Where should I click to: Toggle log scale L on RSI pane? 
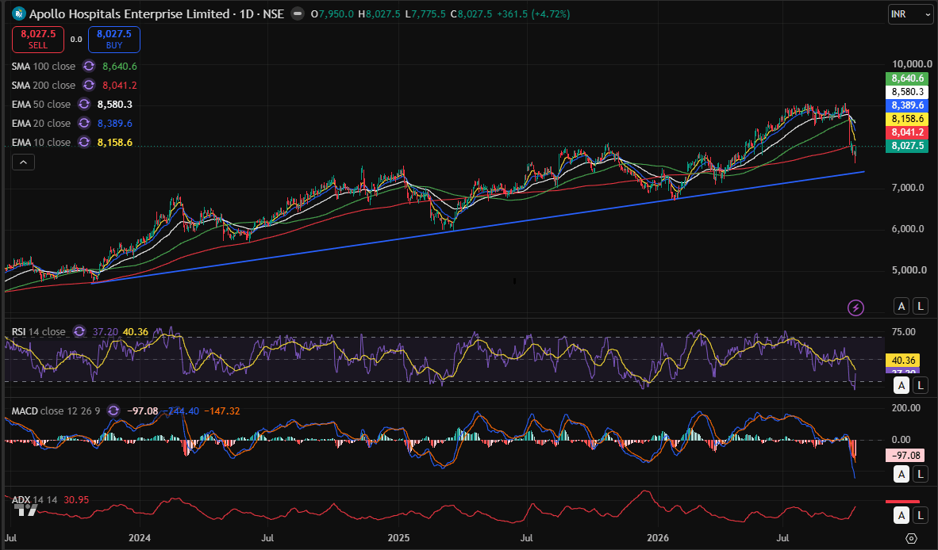921,385
